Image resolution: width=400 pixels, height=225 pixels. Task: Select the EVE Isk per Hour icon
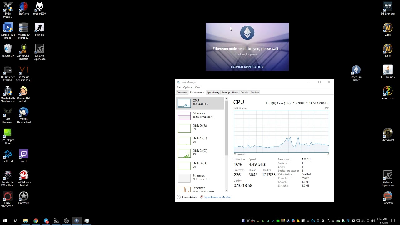(8, 136)
